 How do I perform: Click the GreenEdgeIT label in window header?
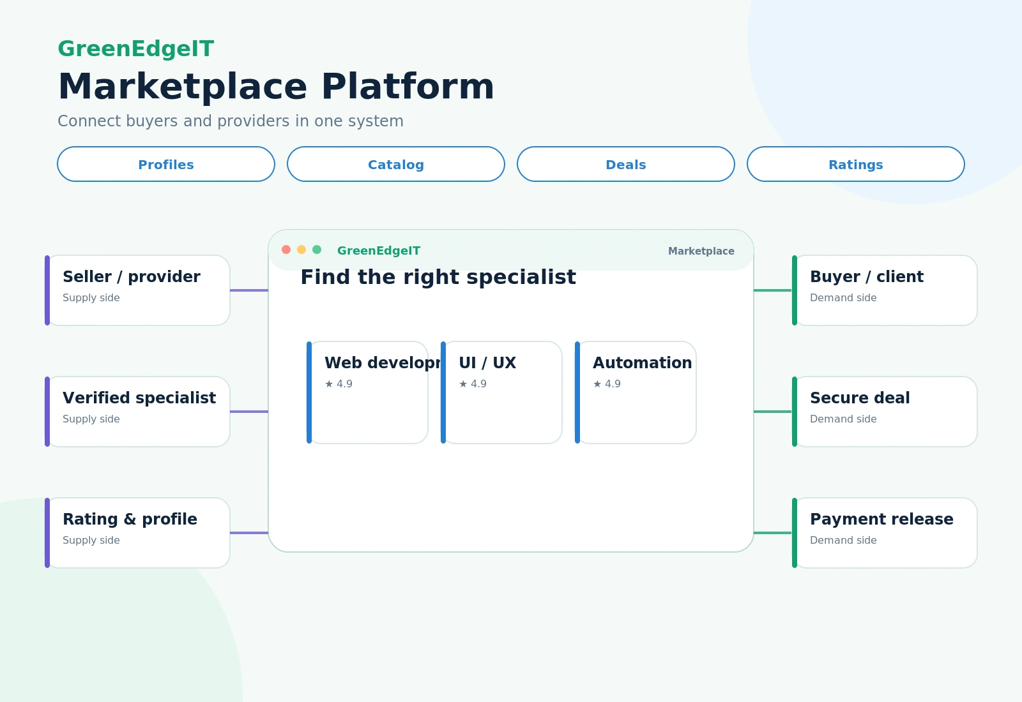coord(379,251)
